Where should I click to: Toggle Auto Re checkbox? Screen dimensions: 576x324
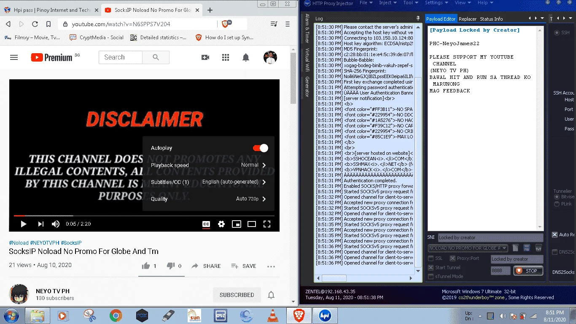click(x=555, y=235)
